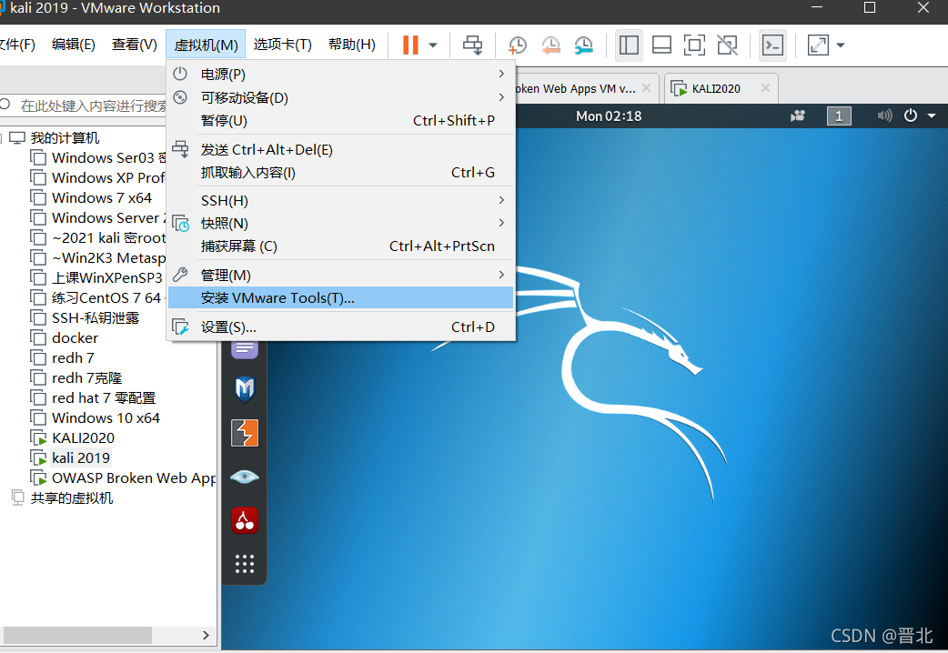Screen dimensions: 948x653
Task: Select 共享的虚拟机 tree node
Action: pos(71,497)
